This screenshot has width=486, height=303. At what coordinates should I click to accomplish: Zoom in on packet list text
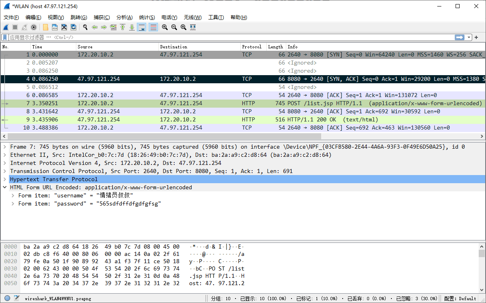(165, 27)
